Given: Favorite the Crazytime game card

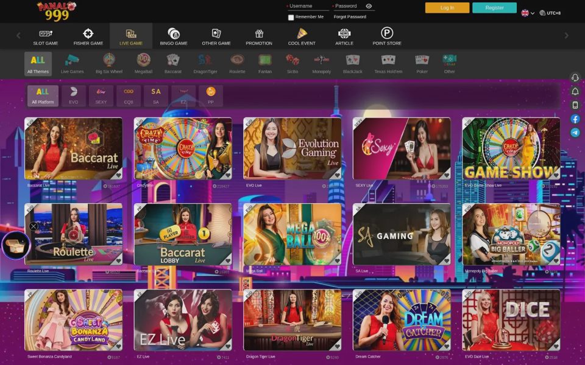Looking at the screenshot, I should (227, 175).
